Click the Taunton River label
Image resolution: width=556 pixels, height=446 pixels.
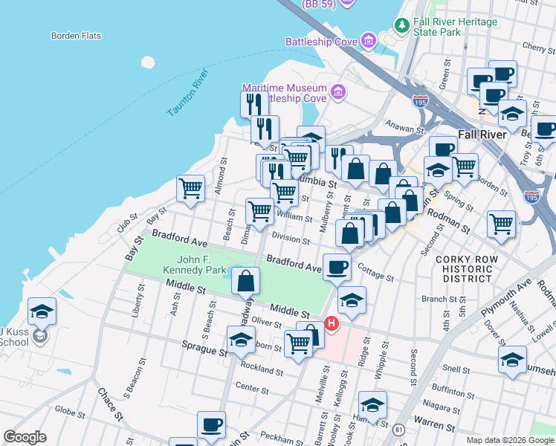click(x=187, y=93)
